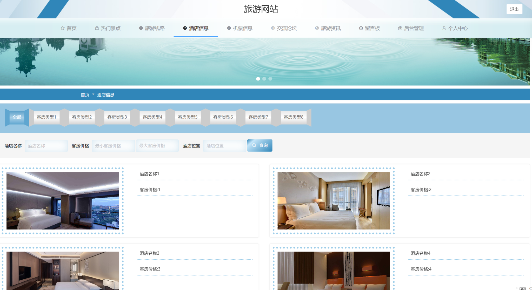Click the 最大客房价格 input field
The width and height of the screenshot is (532, 290).
[157, 146]
